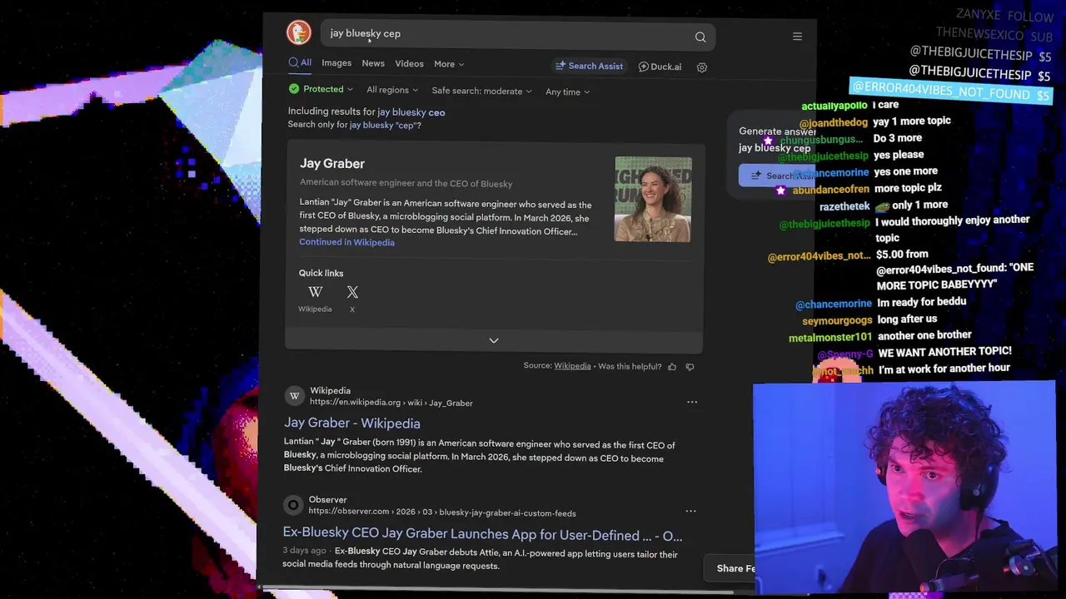The image size is (1066, 599).
Task: Open the Protected status dropdown
Action: (x=321, y=89)
